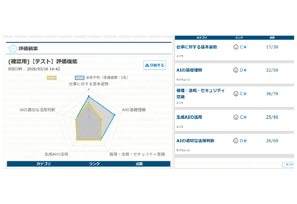Select the 生成AIの活用 category title in table
The width and height of the screenshot is (297, 204).
[189, 117]
